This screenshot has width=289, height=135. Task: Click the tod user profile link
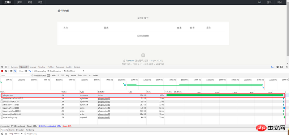pyautogui.click(x=259, y=3)
